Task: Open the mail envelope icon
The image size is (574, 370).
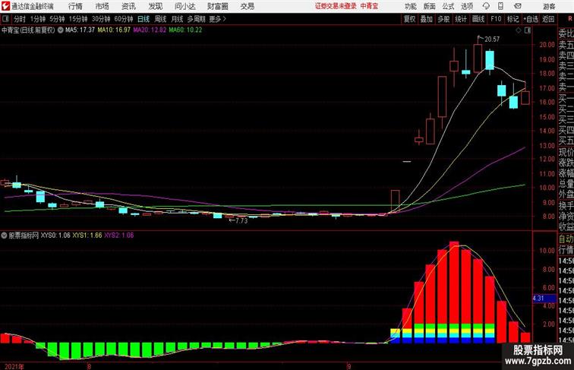Action: pos(518,6)
